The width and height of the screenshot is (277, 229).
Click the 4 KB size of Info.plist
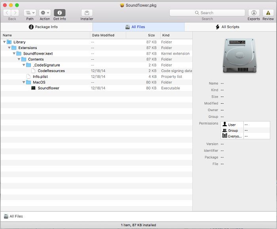(152, 76)
